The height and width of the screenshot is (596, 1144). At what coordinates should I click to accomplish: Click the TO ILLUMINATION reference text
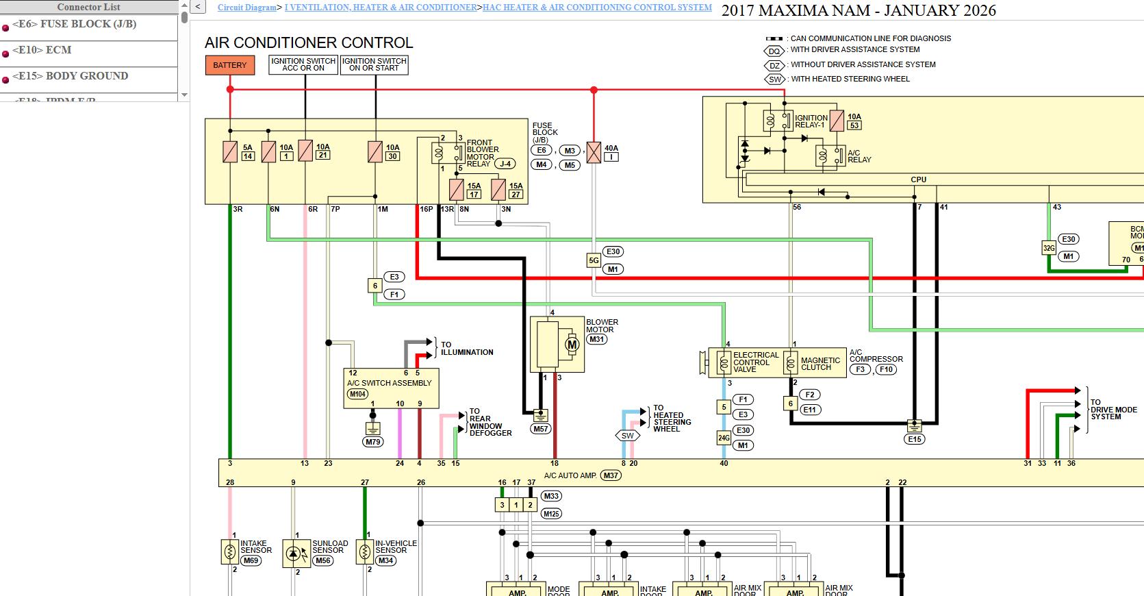click(467, 349)
